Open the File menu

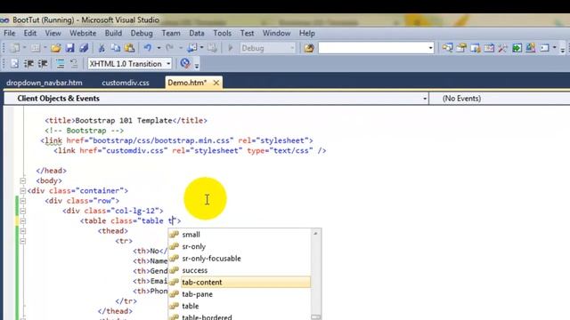10,33
